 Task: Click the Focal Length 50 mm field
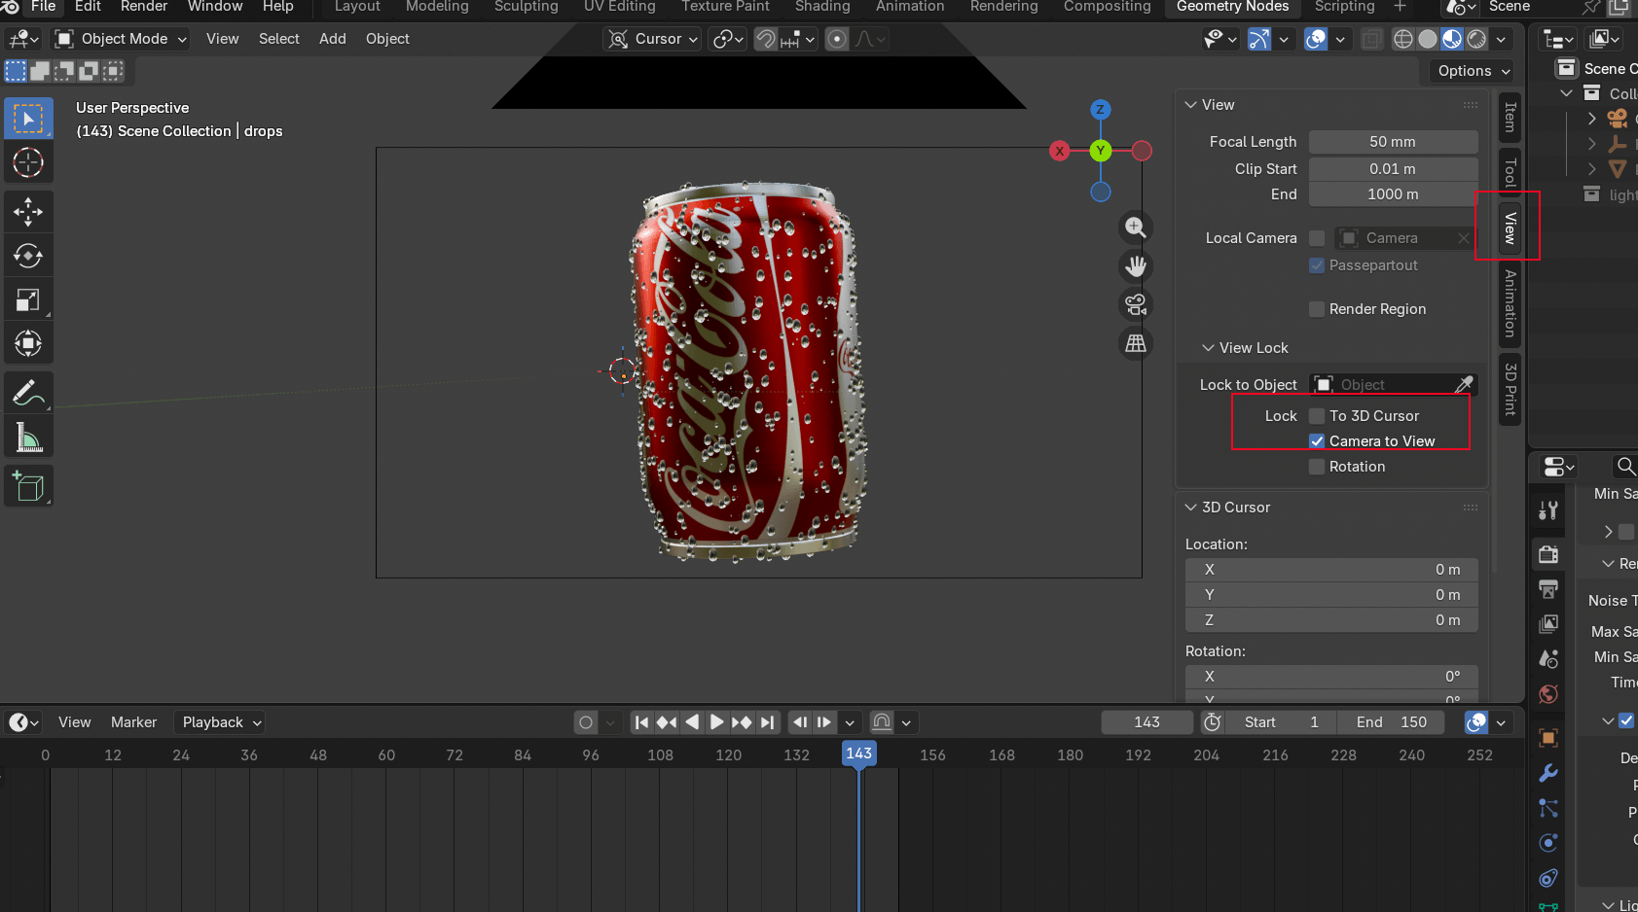click(1393, 142)
